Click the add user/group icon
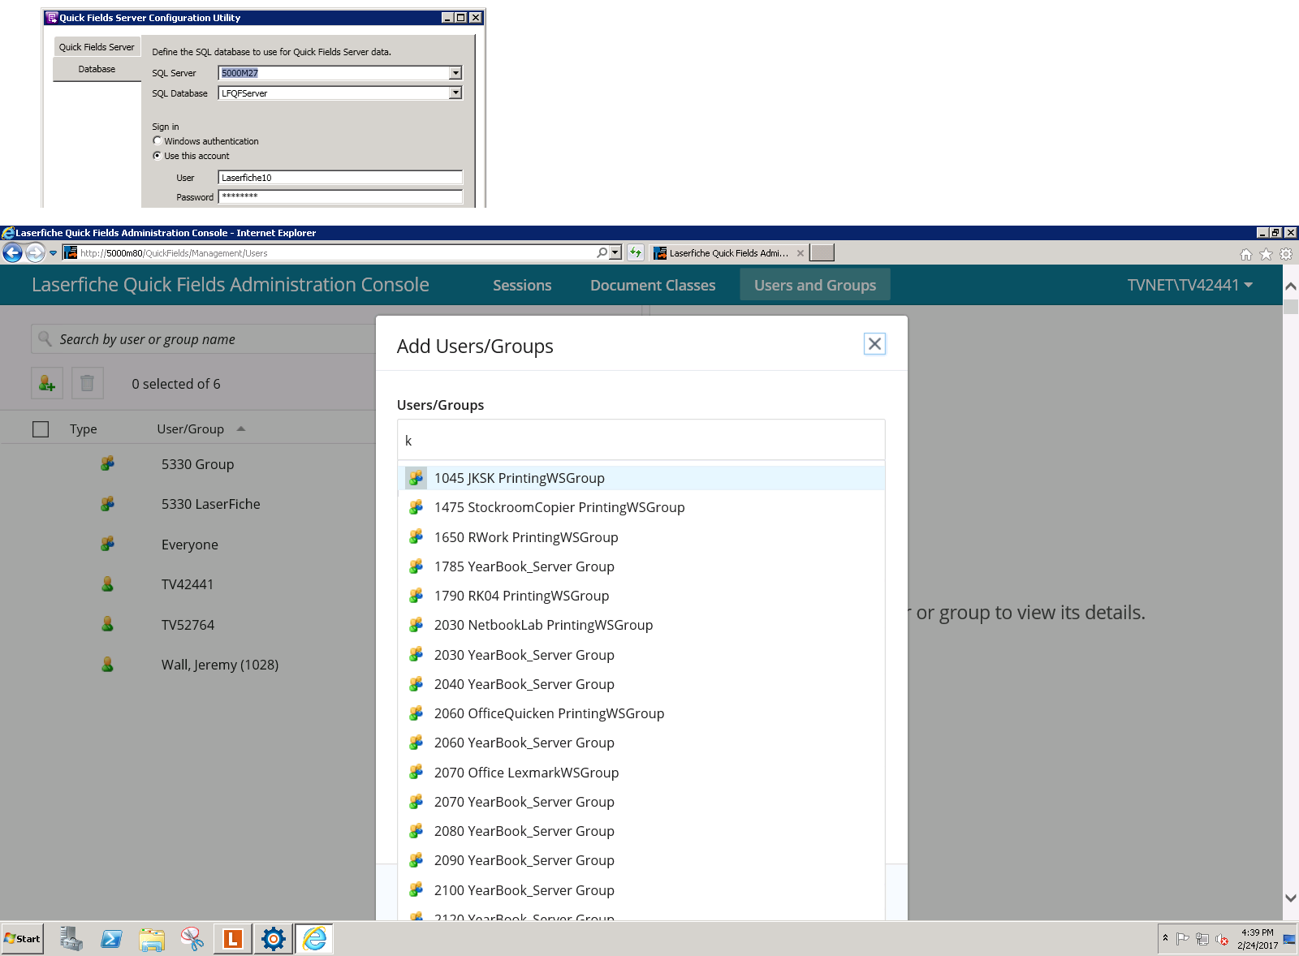The height and width of the screenshot is (956, 1299). (x=47, y=383)
